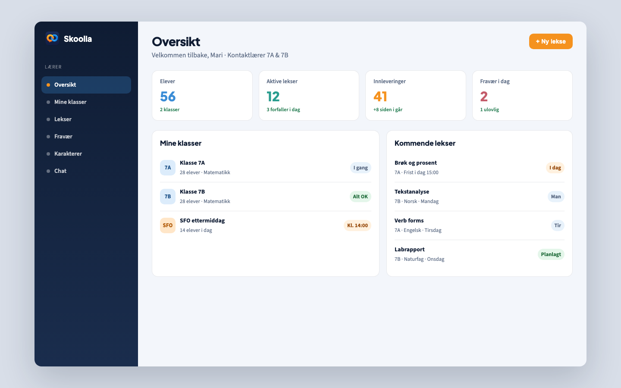
Task: Open the Brøk og prosent assignment
Action: [x=480, y=168]
